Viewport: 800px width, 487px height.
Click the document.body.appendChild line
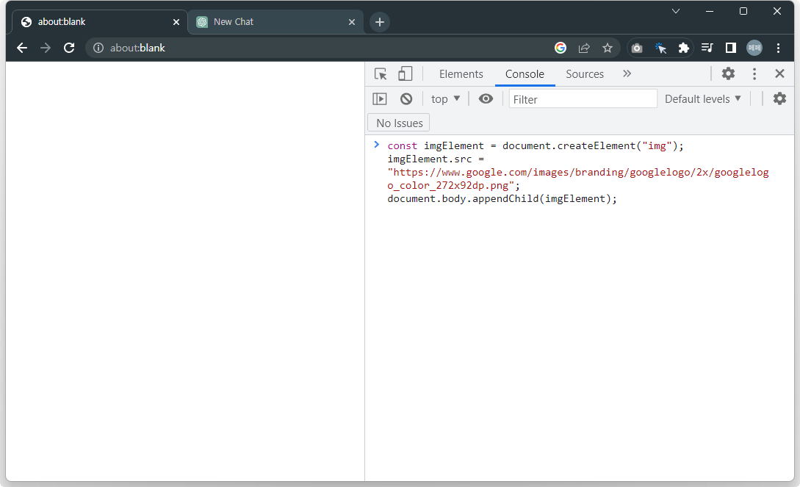tap(502, 199)
